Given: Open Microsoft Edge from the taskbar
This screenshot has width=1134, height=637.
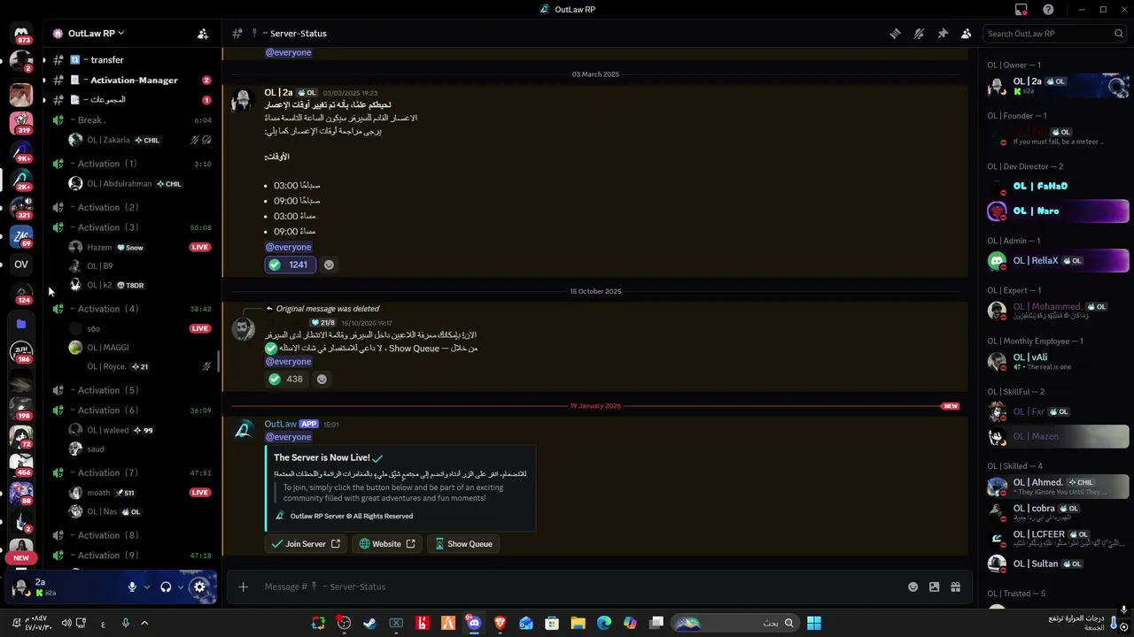Looking at the screenshot, I should coord(604,623).
